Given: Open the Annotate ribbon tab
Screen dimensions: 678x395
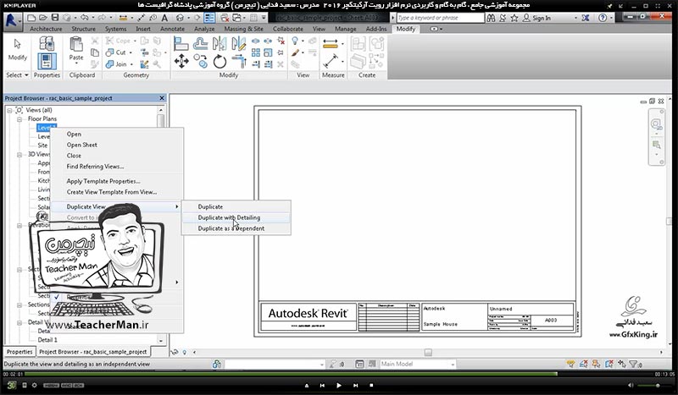Looking at the screenshot, I should (172, 29).
